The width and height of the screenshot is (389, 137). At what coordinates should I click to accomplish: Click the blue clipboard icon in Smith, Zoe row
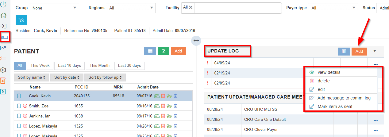coord(176,106)
